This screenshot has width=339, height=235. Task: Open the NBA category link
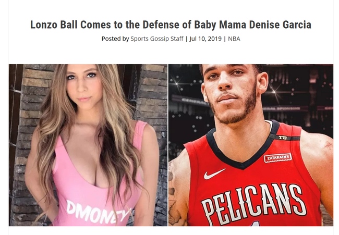pos(234,39)
